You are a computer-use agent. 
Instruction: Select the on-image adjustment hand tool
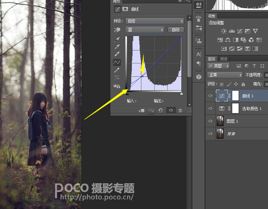click(117, 30)
